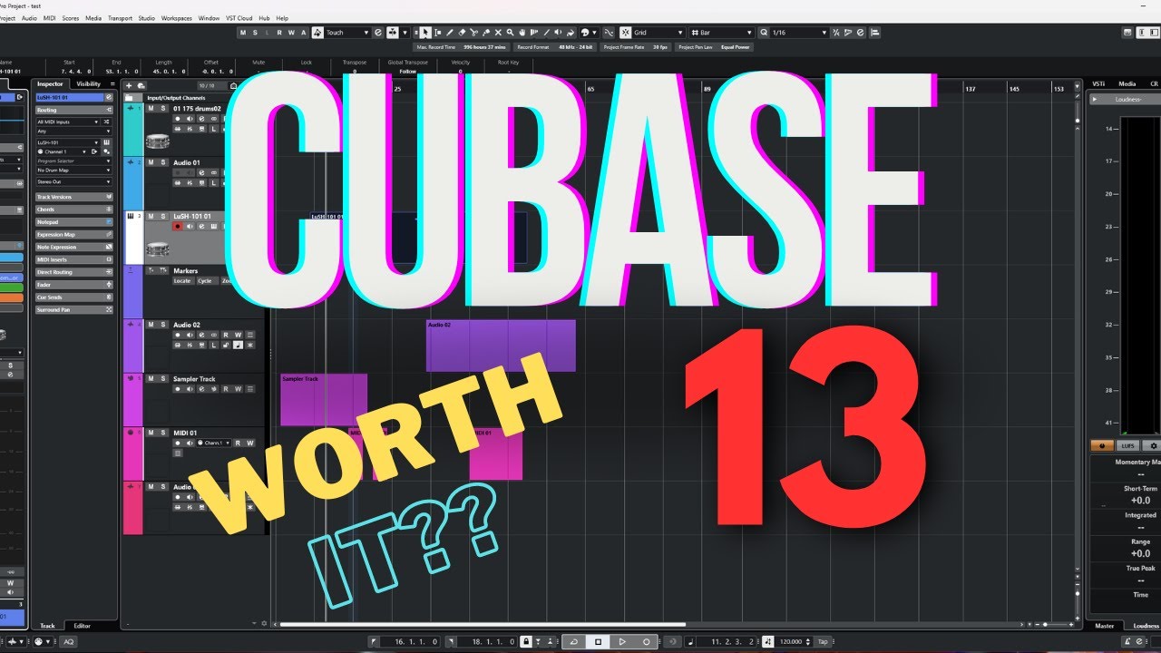Select the Play speaker tool
Image resolution: width=1161 pixels, height=653 pixels.
558,33
